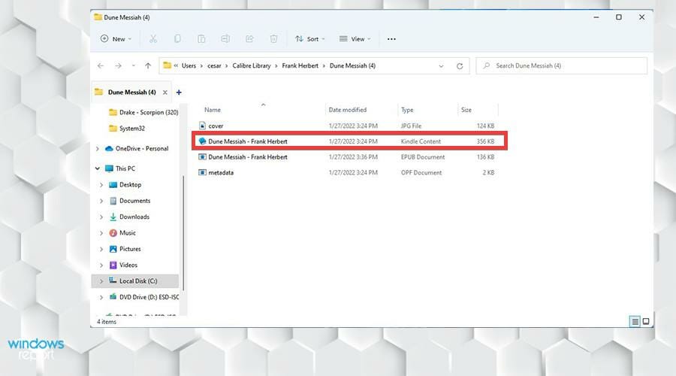Open the View dropdown menu
Viewport: 676px width, 376px height.
click(x=355, y=39)
